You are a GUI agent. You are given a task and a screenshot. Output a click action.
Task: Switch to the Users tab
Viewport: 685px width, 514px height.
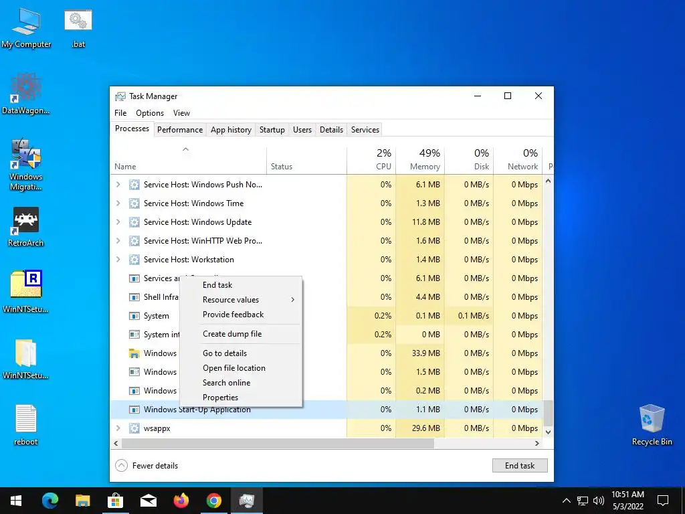coord(302,130)
